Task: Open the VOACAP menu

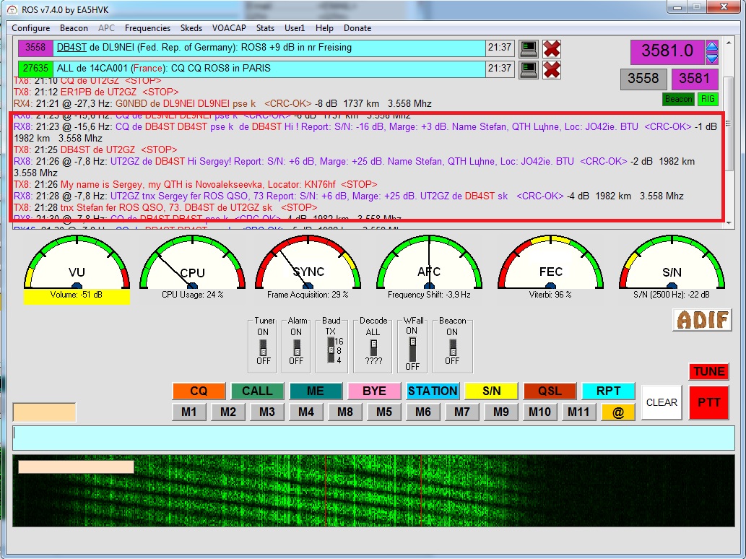Action: click(x=230, y=28)
